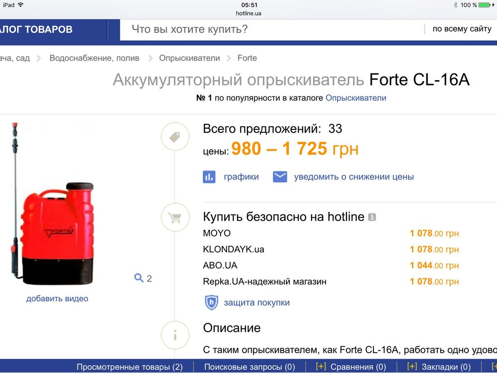Image resolution: width=497 pixels, height=373 pixels.
Task: Tap the hotline.ua address bar
Action: [x=248, y=13]
